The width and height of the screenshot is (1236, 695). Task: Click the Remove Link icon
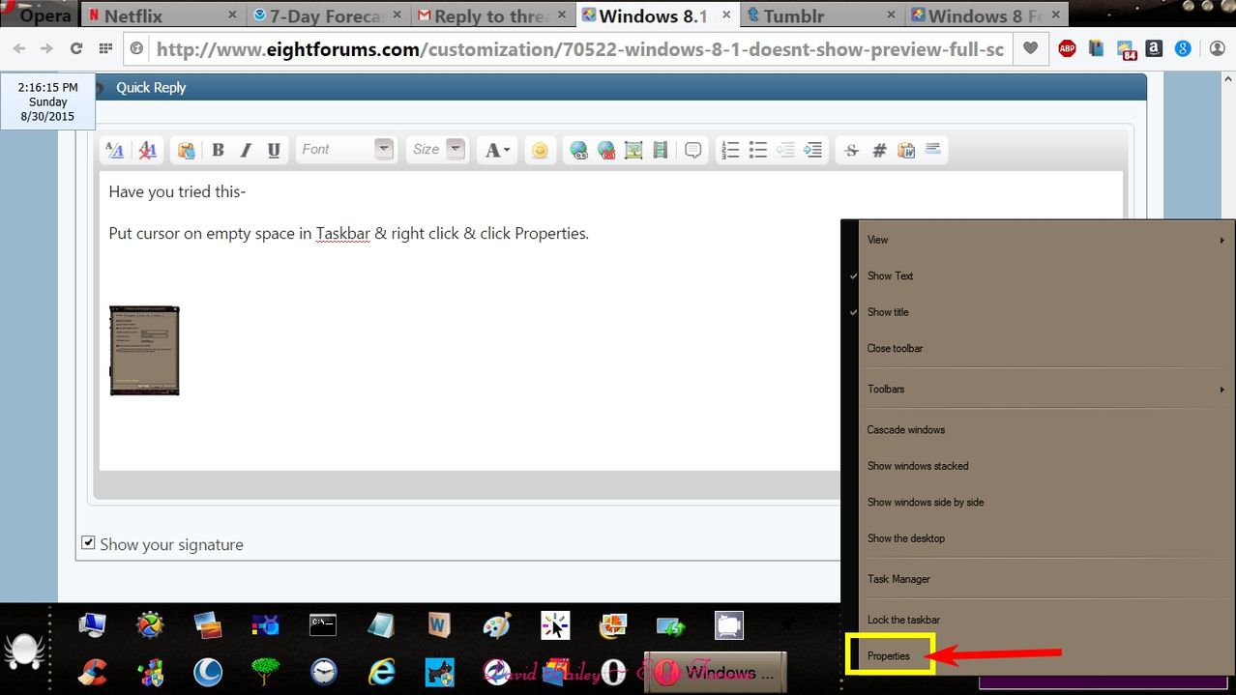click(606, 150)
